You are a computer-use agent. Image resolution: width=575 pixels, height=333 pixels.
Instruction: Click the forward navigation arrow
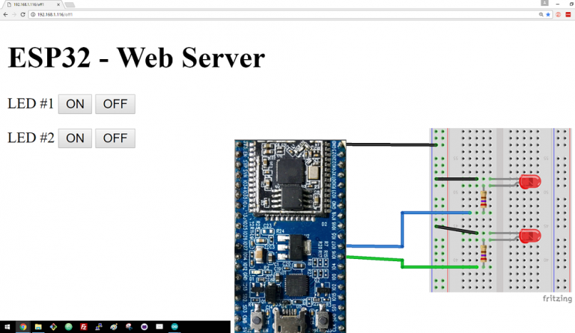pyautogui.click(x=14, y=14)
